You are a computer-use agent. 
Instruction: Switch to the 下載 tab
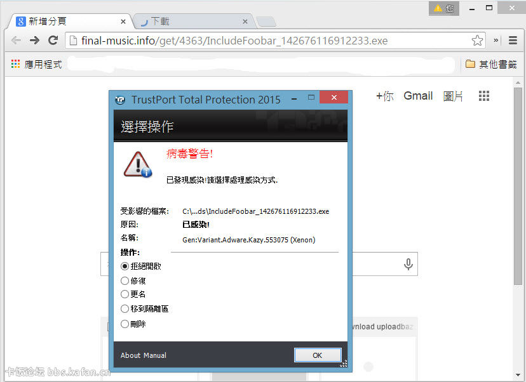(193, 22)
